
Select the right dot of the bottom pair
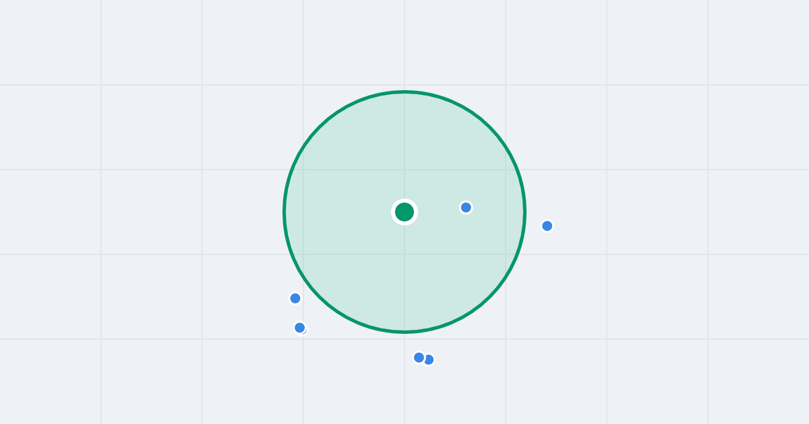[429, 359]
